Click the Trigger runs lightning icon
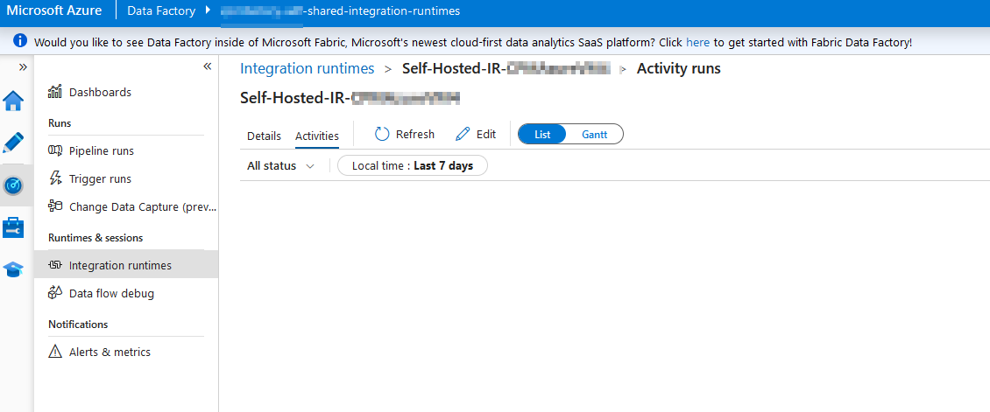This screenshot has height=412, width=990. pyautogui.click(x=55, y=179)
